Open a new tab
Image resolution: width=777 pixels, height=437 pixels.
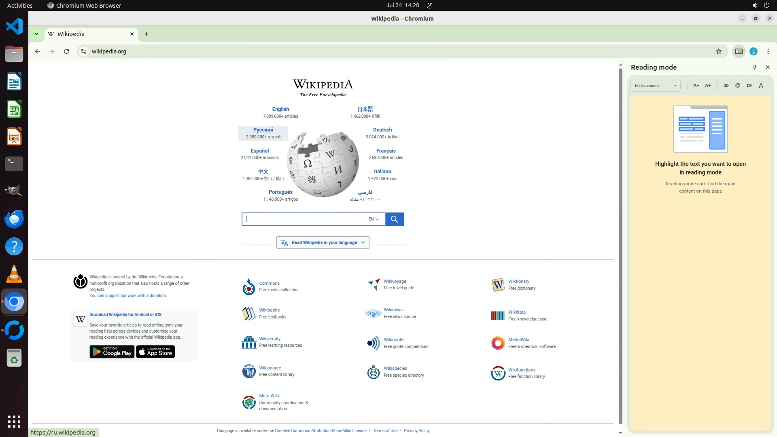point(146,34)
